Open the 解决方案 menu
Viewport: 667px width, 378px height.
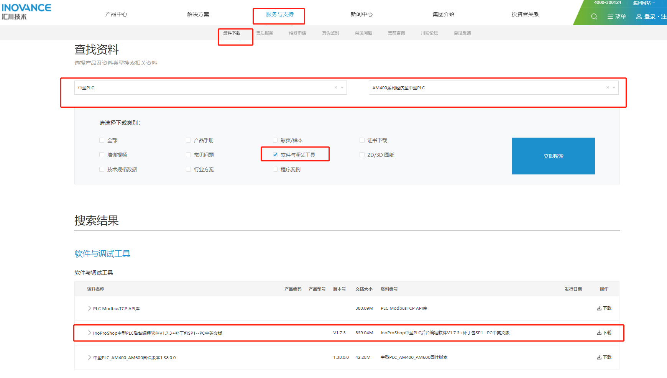(198, 14)
